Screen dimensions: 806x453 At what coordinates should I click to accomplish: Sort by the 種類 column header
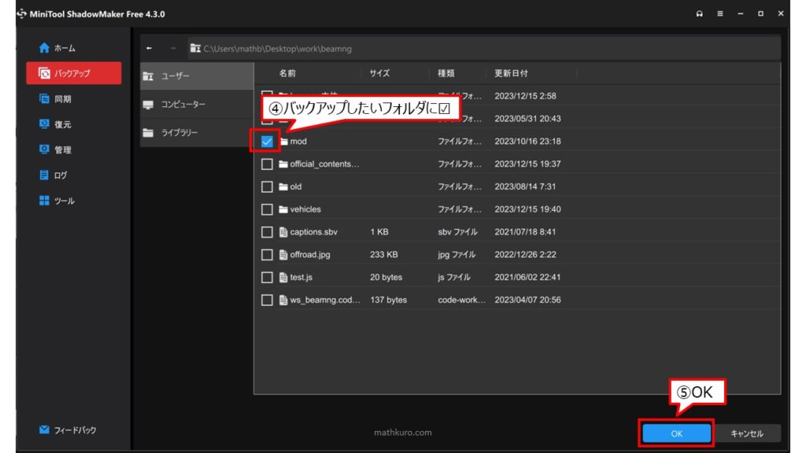(x=446, y=73)
